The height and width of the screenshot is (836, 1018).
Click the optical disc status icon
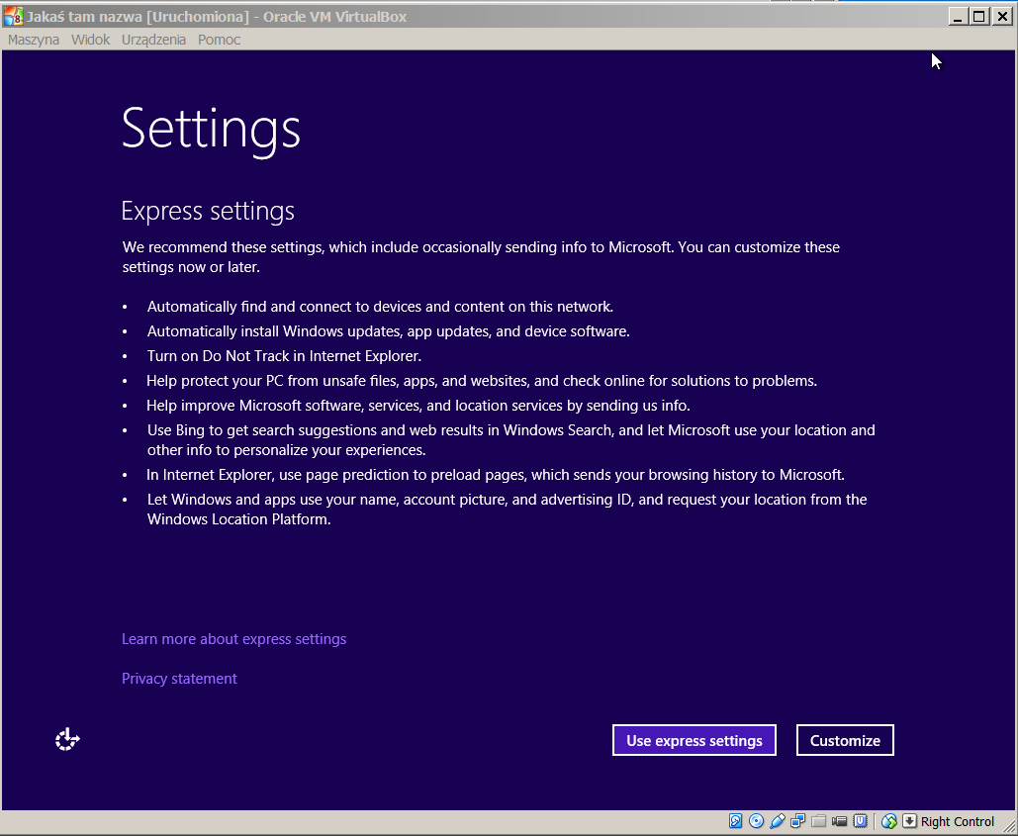(x=756, y=821)
